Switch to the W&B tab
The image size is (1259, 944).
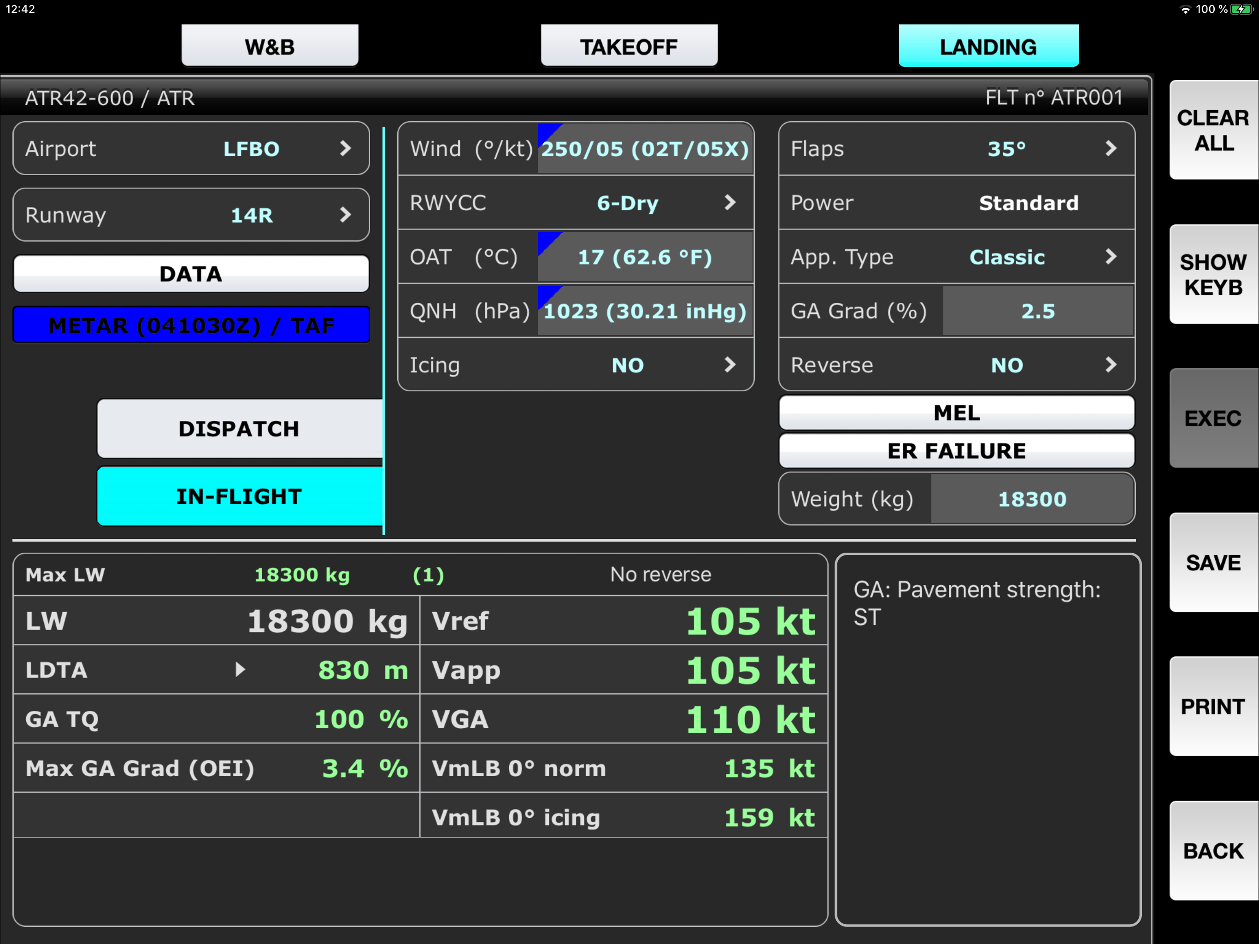tap(270, 46)
